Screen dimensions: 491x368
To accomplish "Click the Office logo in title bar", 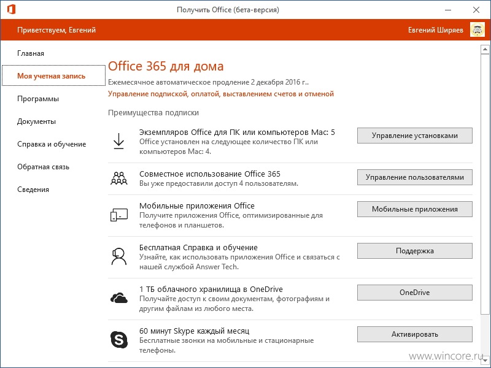I will 11,9.
